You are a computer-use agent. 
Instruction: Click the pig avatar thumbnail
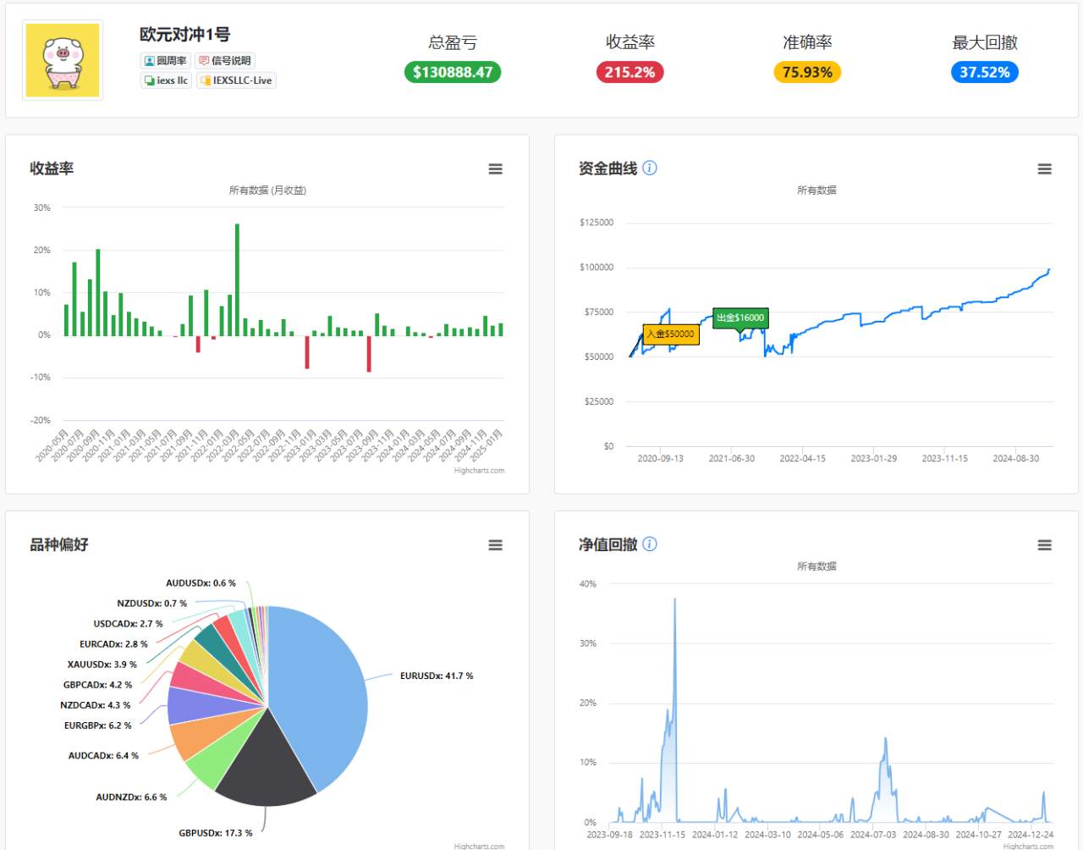[63, 60]
